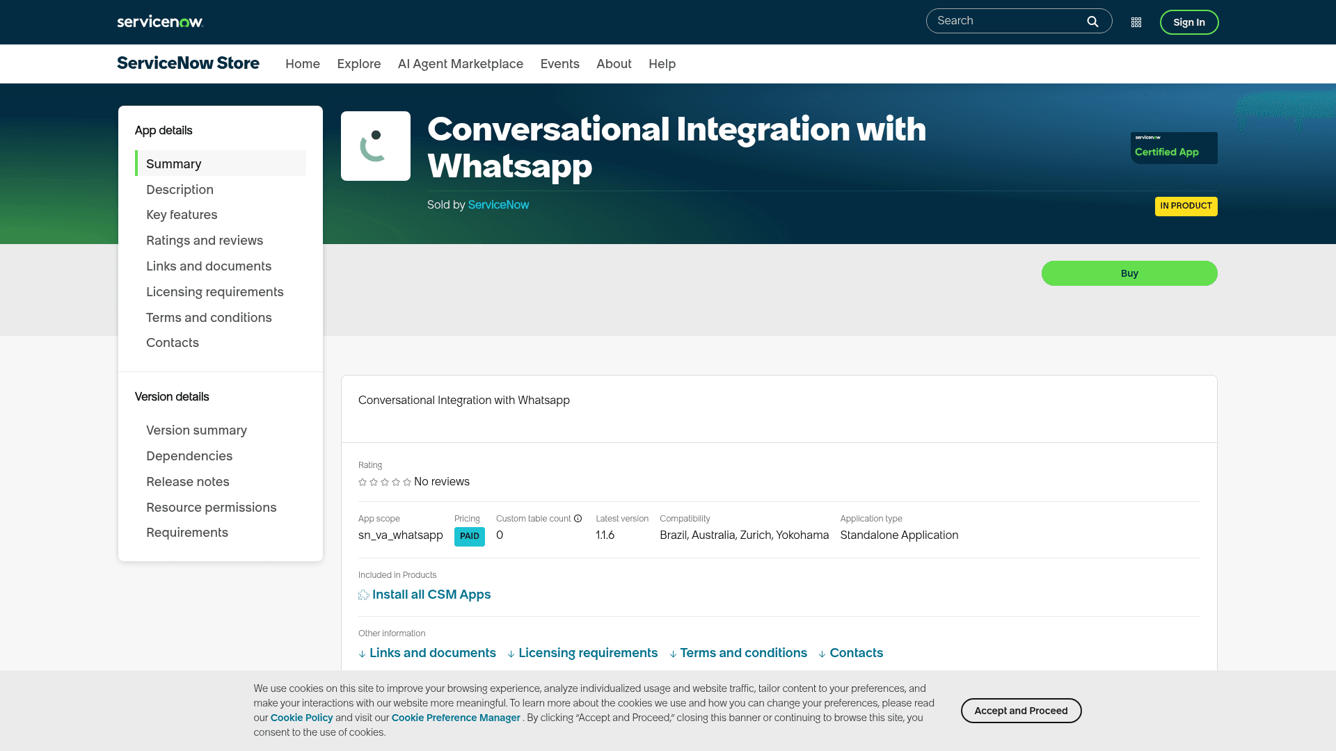The height and width of the screenshot is (751, 1336).
Task: Open the About menu item
Action: tap(614, 64)
